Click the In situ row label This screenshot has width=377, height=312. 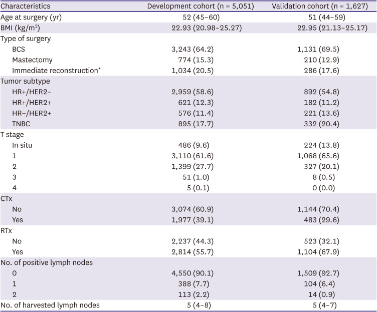pos(25,145)
